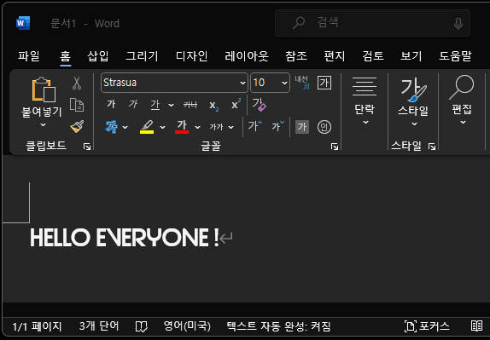The image size is (490, 340).
Task: Open the 단락 paragraph group
Action: pyautogui.click(x=365, y=101)
